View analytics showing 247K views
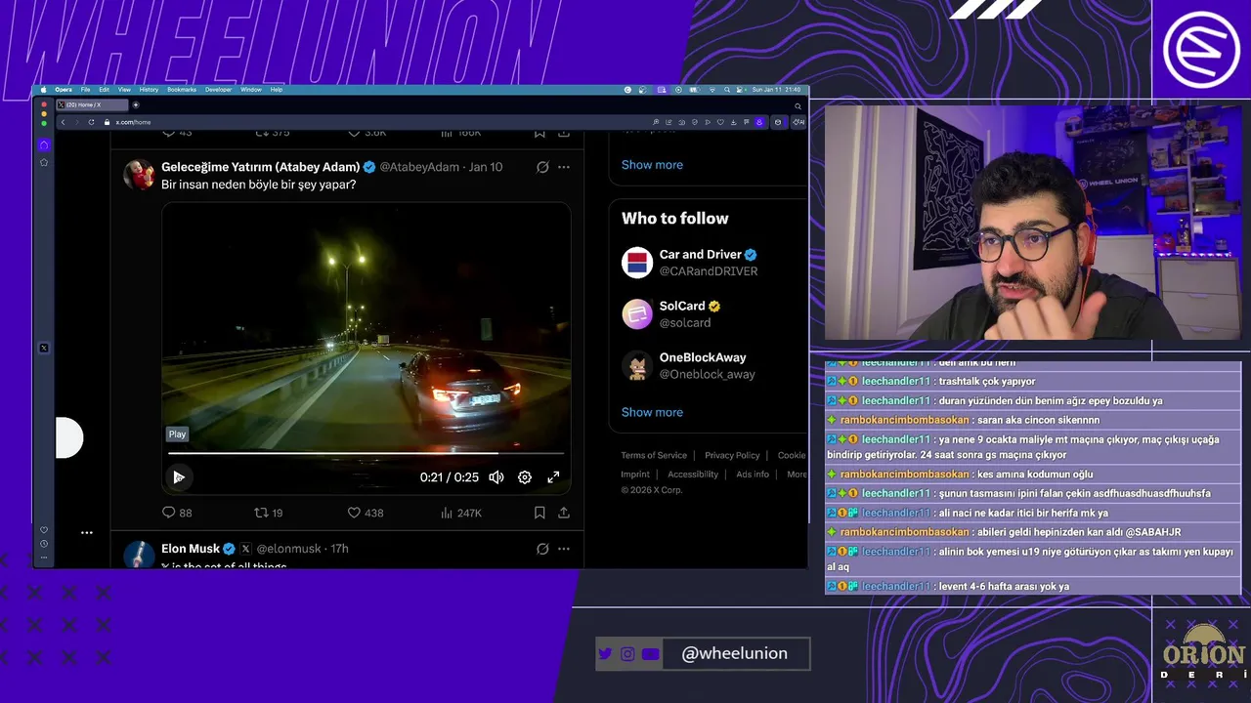The image size is (1251, 703). click(x=461, y=513)
